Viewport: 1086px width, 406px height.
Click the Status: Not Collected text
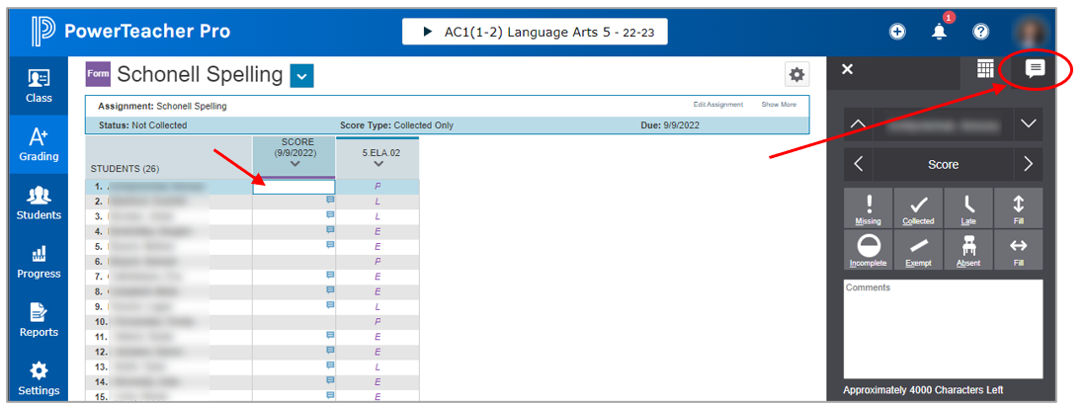click(x=142, y=125)
